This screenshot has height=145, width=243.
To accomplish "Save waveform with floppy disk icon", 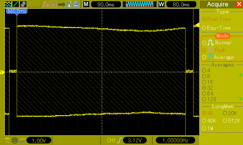I will [x=69, y=4].
